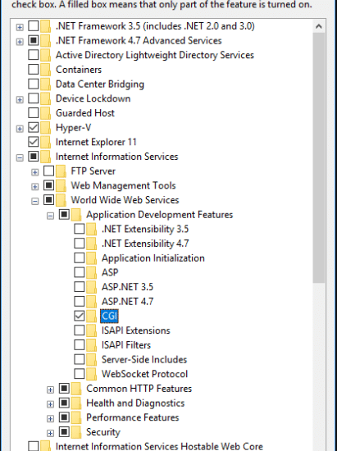Expand the Common HTTP Features node
This screenshot has width=337, height=451.
pos(50,389)
